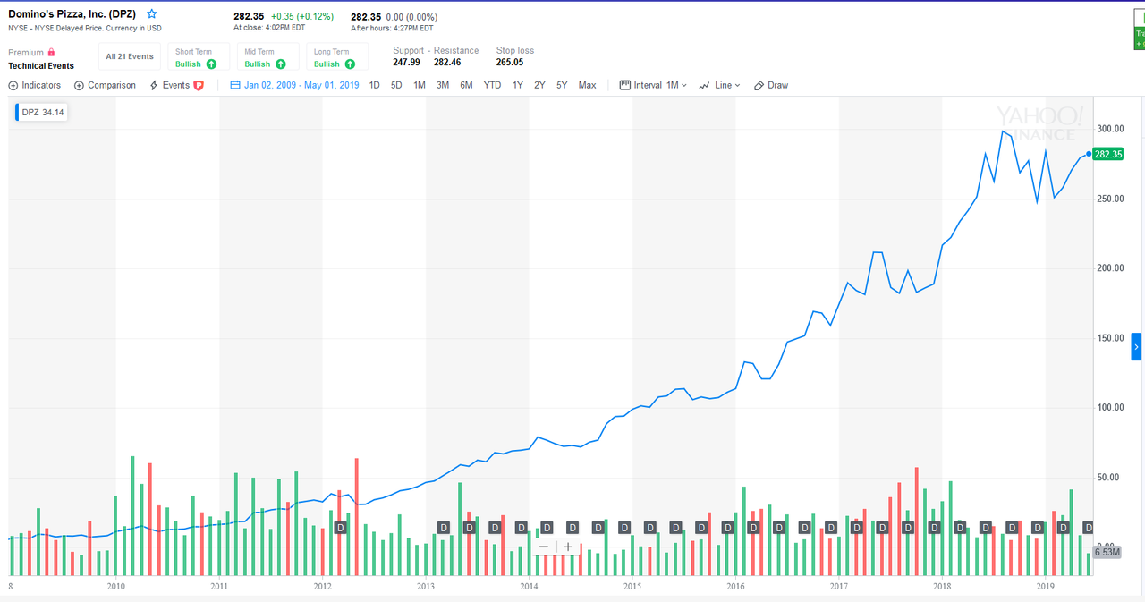The width and height of the screenshot is (1145, 602).
Task: Click the Events lightning bolt icon
Action: (154, 85)
